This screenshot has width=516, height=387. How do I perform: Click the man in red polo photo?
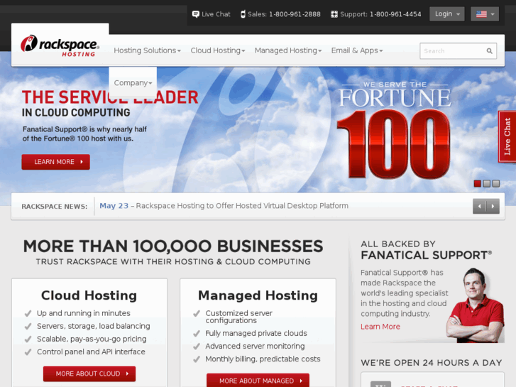coord(476,305)
